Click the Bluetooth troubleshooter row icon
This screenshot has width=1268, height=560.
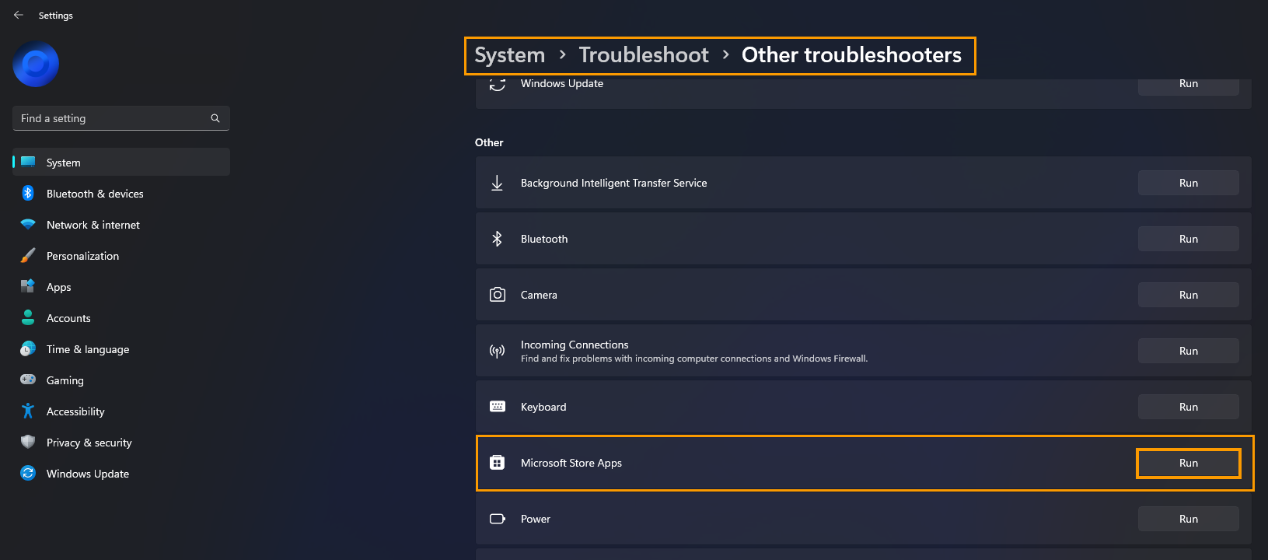[x=498, y=239]
